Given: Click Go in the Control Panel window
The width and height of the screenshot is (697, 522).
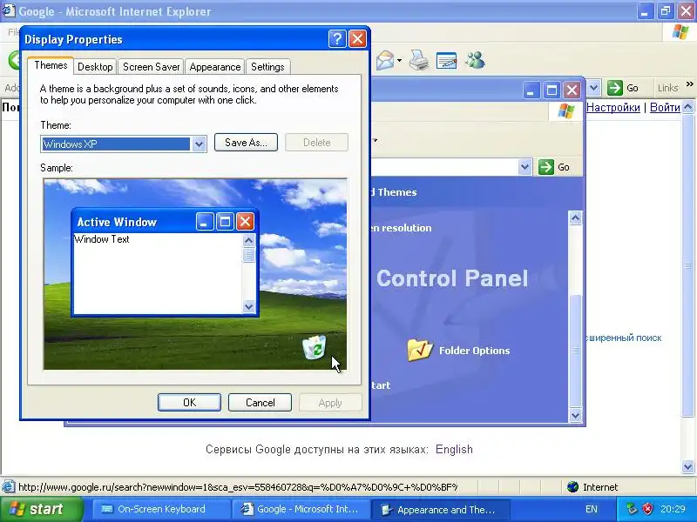Looking at the screenshot, I should click(554, 167).
